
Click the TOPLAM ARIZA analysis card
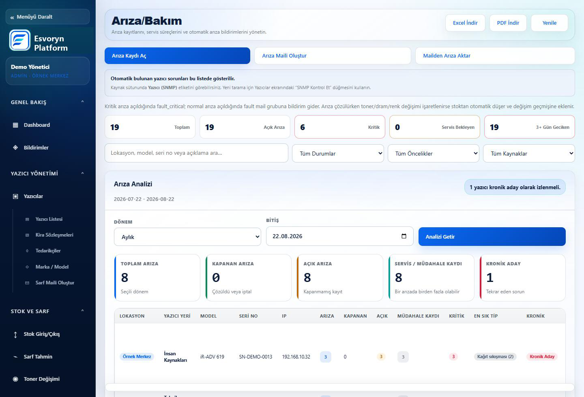[x=157, y=277]
